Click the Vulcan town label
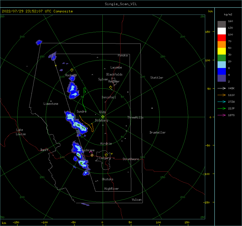Screen dimensions: 242x226 [x=137, y=200]
